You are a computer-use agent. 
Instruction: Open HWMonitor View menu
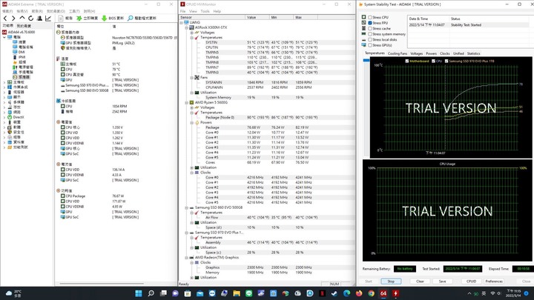(x=193, y=11)
